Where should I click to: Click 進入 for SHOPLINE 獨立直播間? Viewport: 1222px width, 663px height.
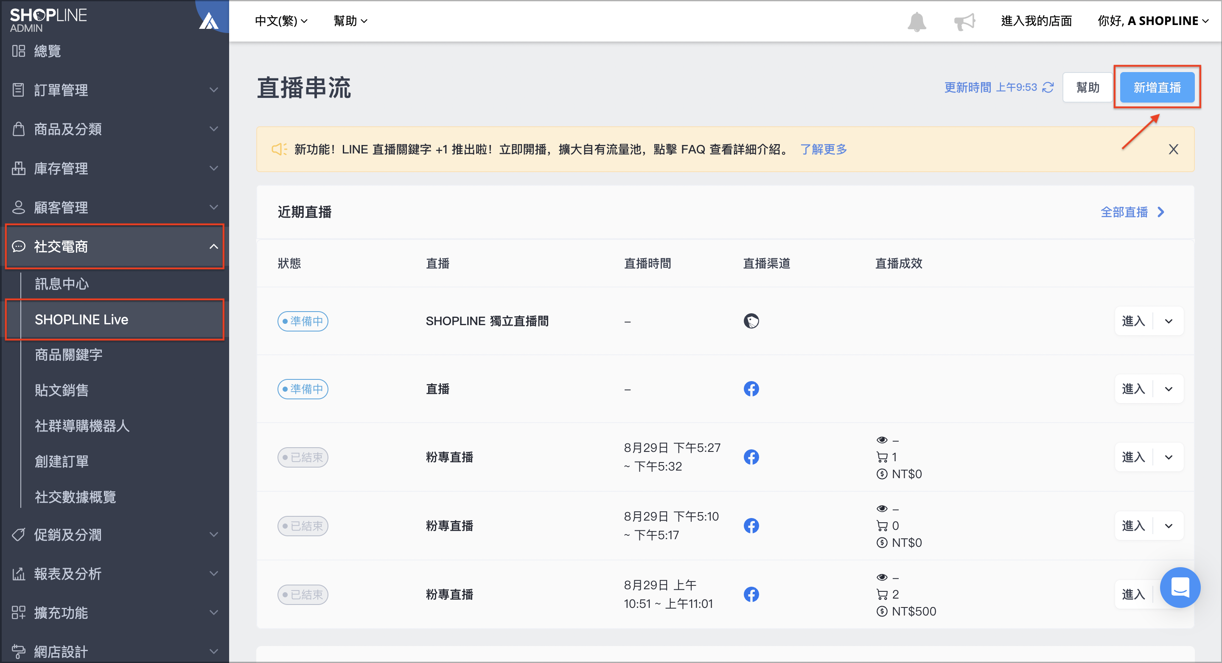[1133, 321]
